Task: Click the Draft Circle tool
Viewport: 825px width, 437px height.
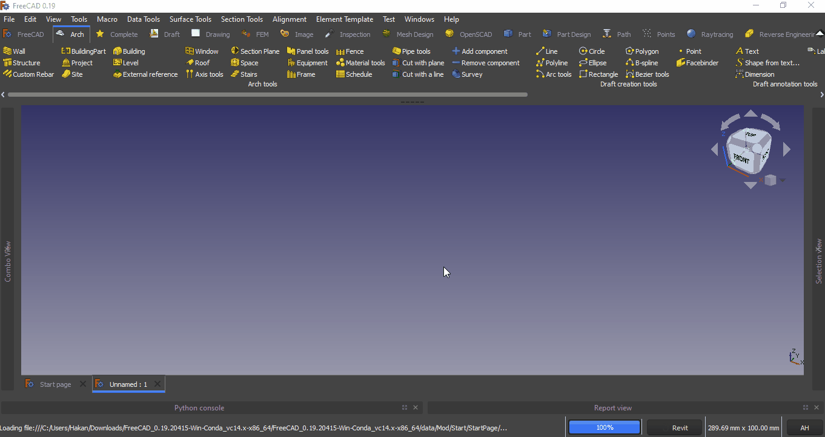Action: click(x=592, y=51)
